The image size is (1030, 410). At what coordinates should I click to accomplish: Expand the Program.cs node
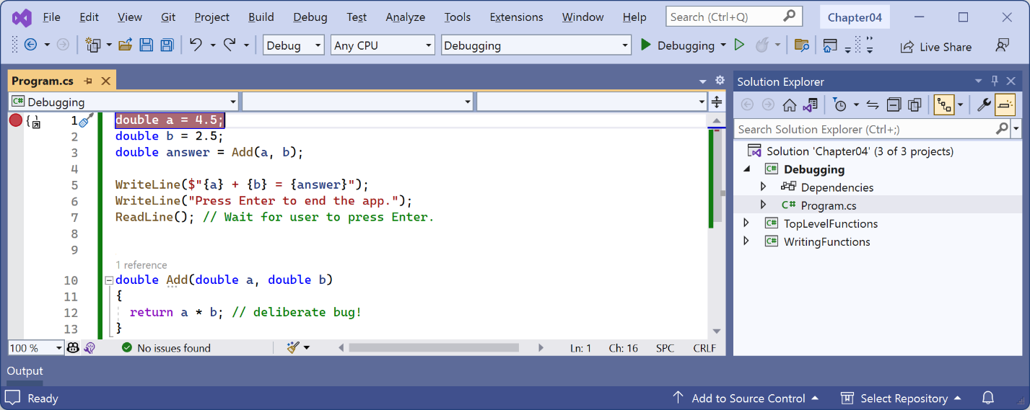[764, 205]
